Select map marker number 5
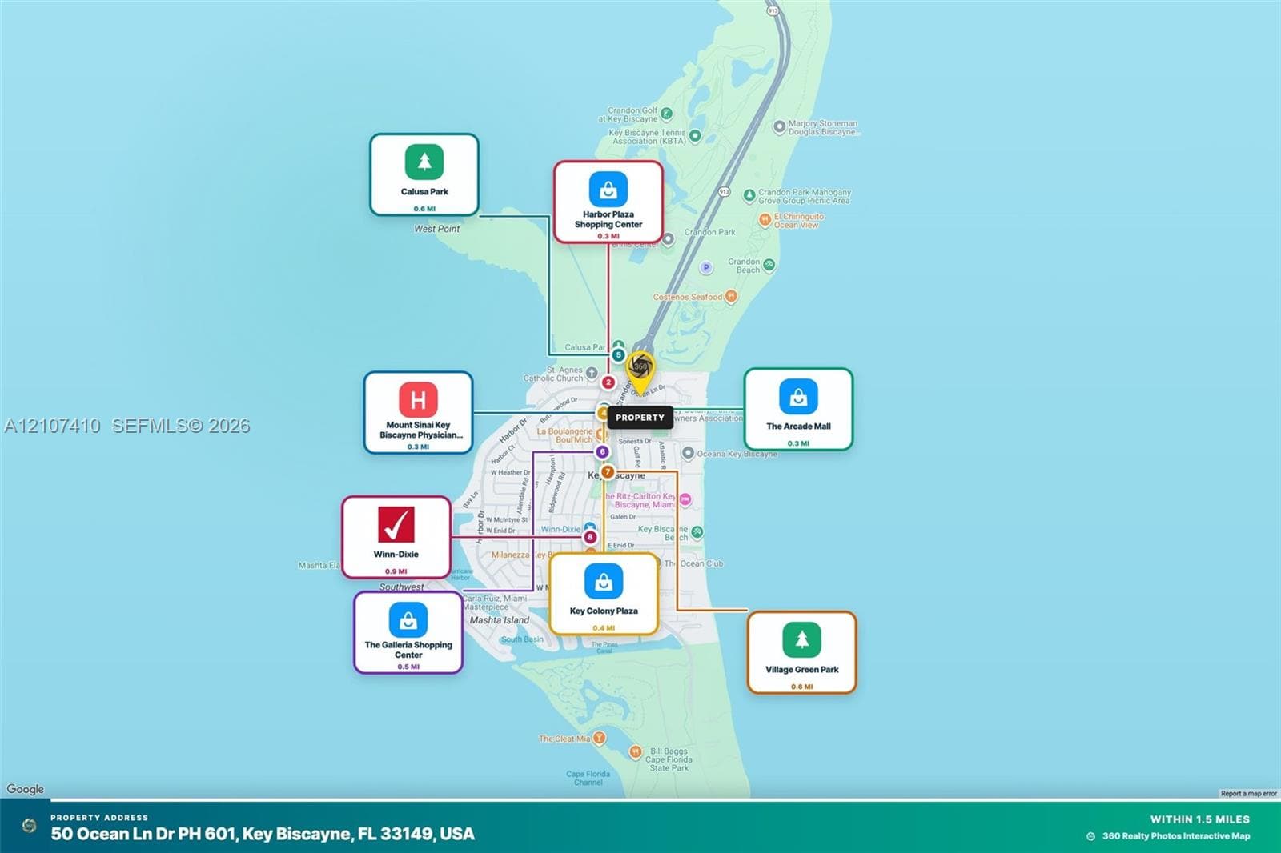This screenshot has width=1281, height=853. point(618,354)
